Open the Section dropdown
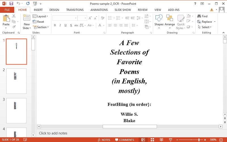The height and width of the screenshot is (142, 227). [41, 27]
